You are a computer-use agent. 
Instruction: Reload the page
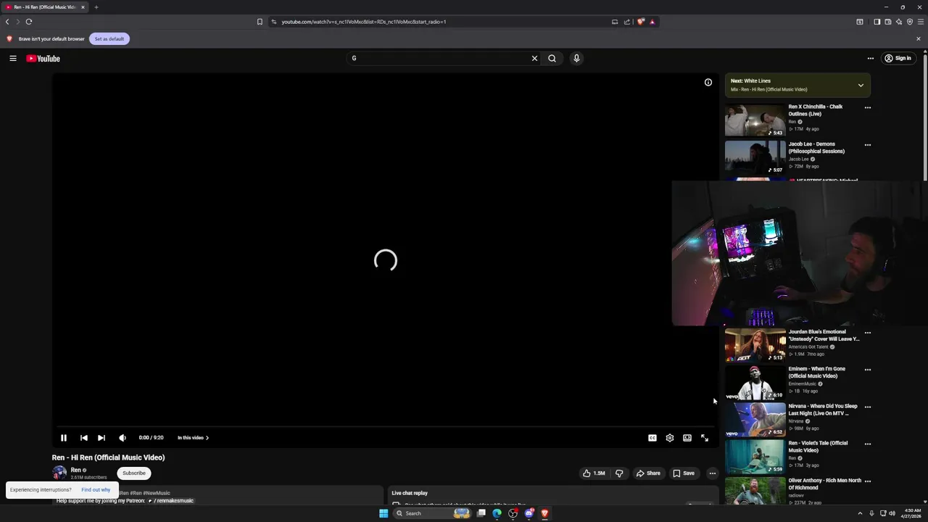click(x=29, y=22)
